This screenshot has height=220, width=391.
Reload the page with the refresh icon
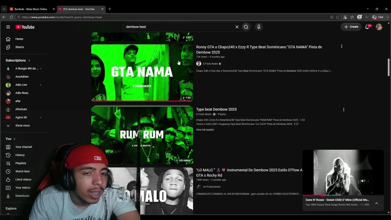click(12, 17)
